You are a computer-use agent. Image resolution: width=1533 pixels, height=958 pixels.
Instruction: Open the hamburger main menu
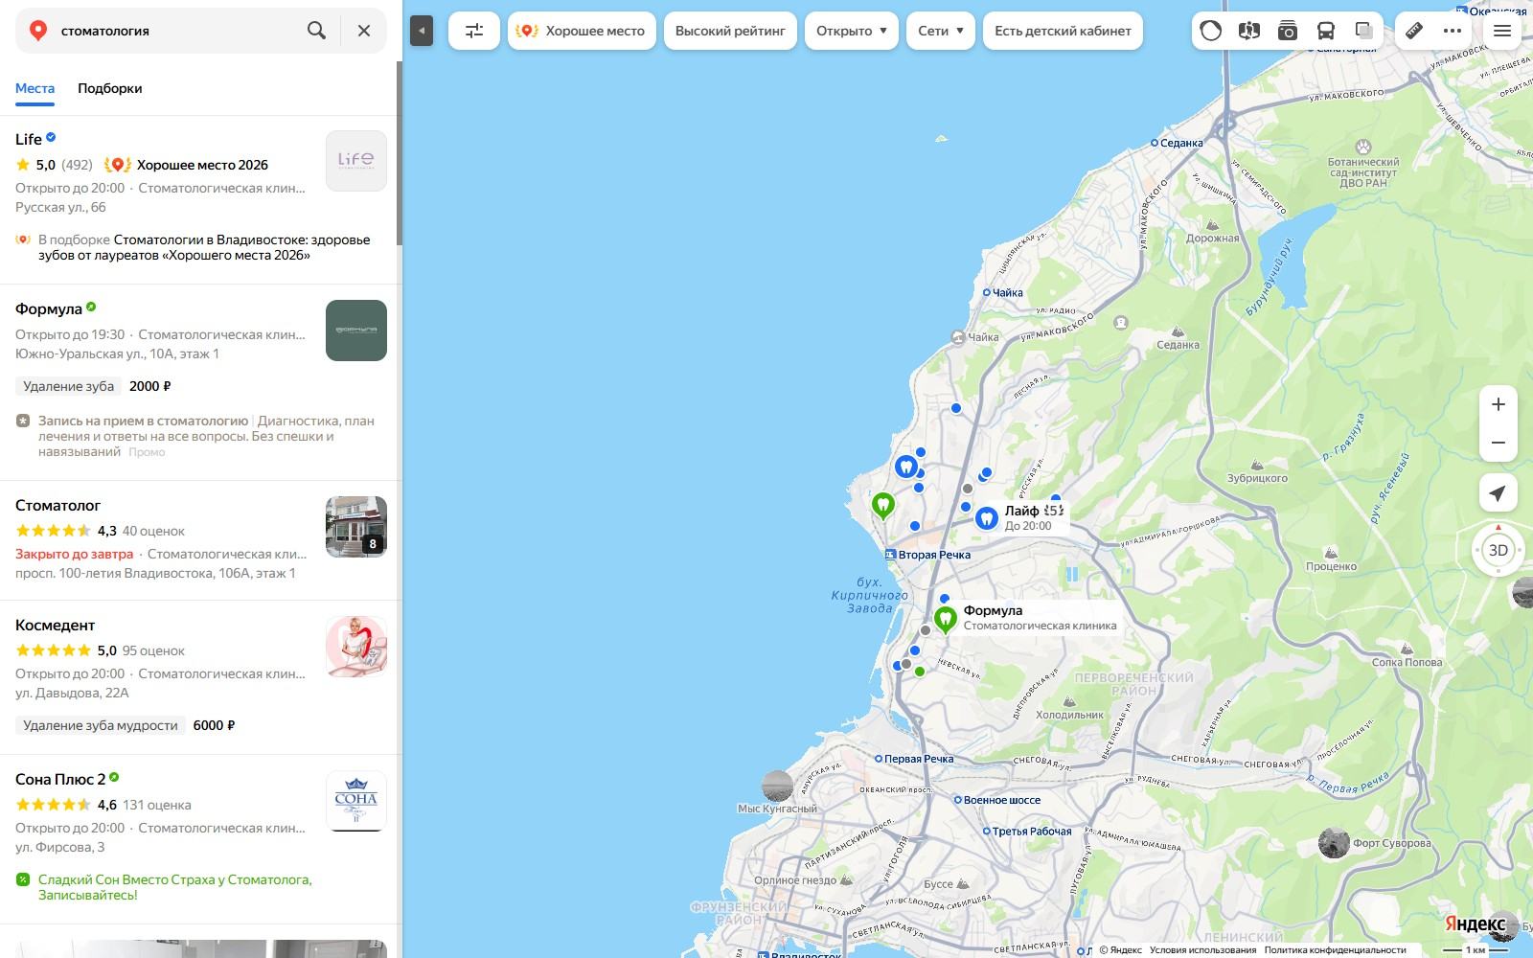[1502, 31]
